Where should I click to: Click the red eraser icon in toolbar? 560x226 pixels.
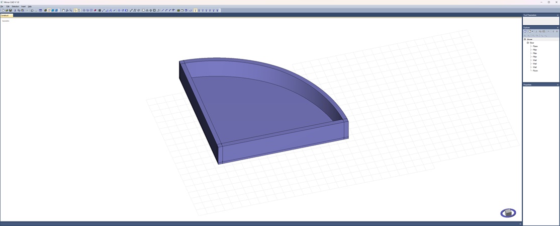click(x=95, y=10)
